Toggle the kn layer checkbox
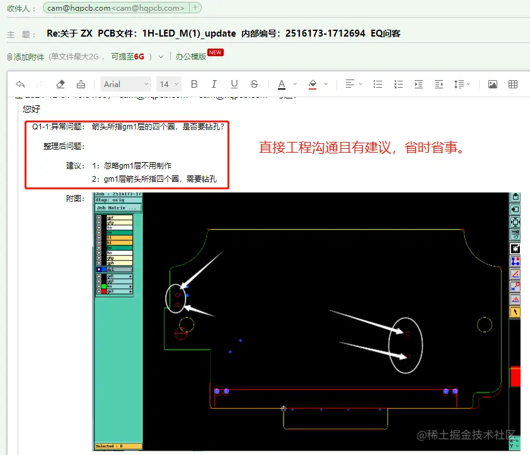This screenshot has height=455, width=530. (x=99, y=287)
